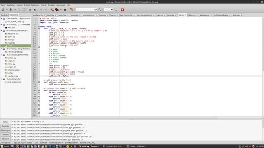Click the Save file toolbar icon
The height and width of the screenshot is (148, 264).
click(x=19, y=10)
